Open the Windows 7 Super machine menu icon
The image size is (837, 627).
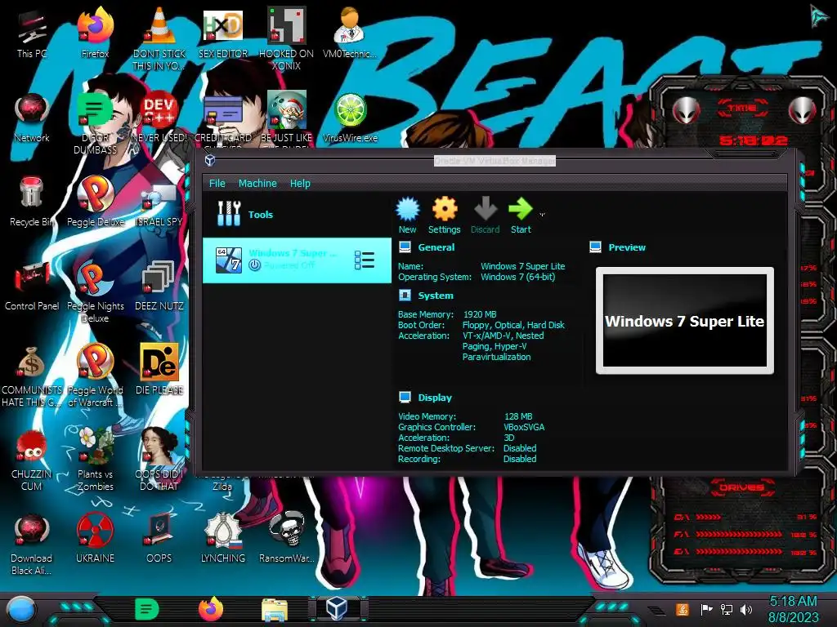click(x=364, y=260)
